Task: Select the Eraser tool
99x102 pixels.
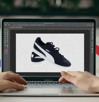Action: pos(7,38)
